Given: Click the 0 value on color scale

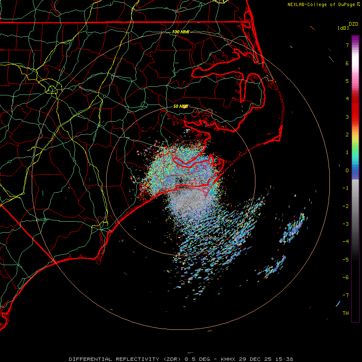Looking at the screenshot, I should tap(347, 171).
